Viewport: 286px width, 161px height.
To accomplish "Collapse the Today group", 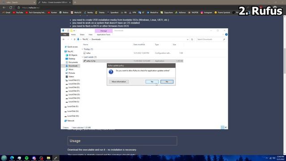I will point(82,49).
